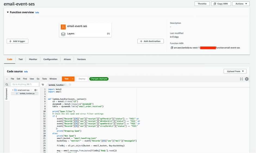Open the environment folder gear menu
This screenshot has height=153, width=256.
36,90
